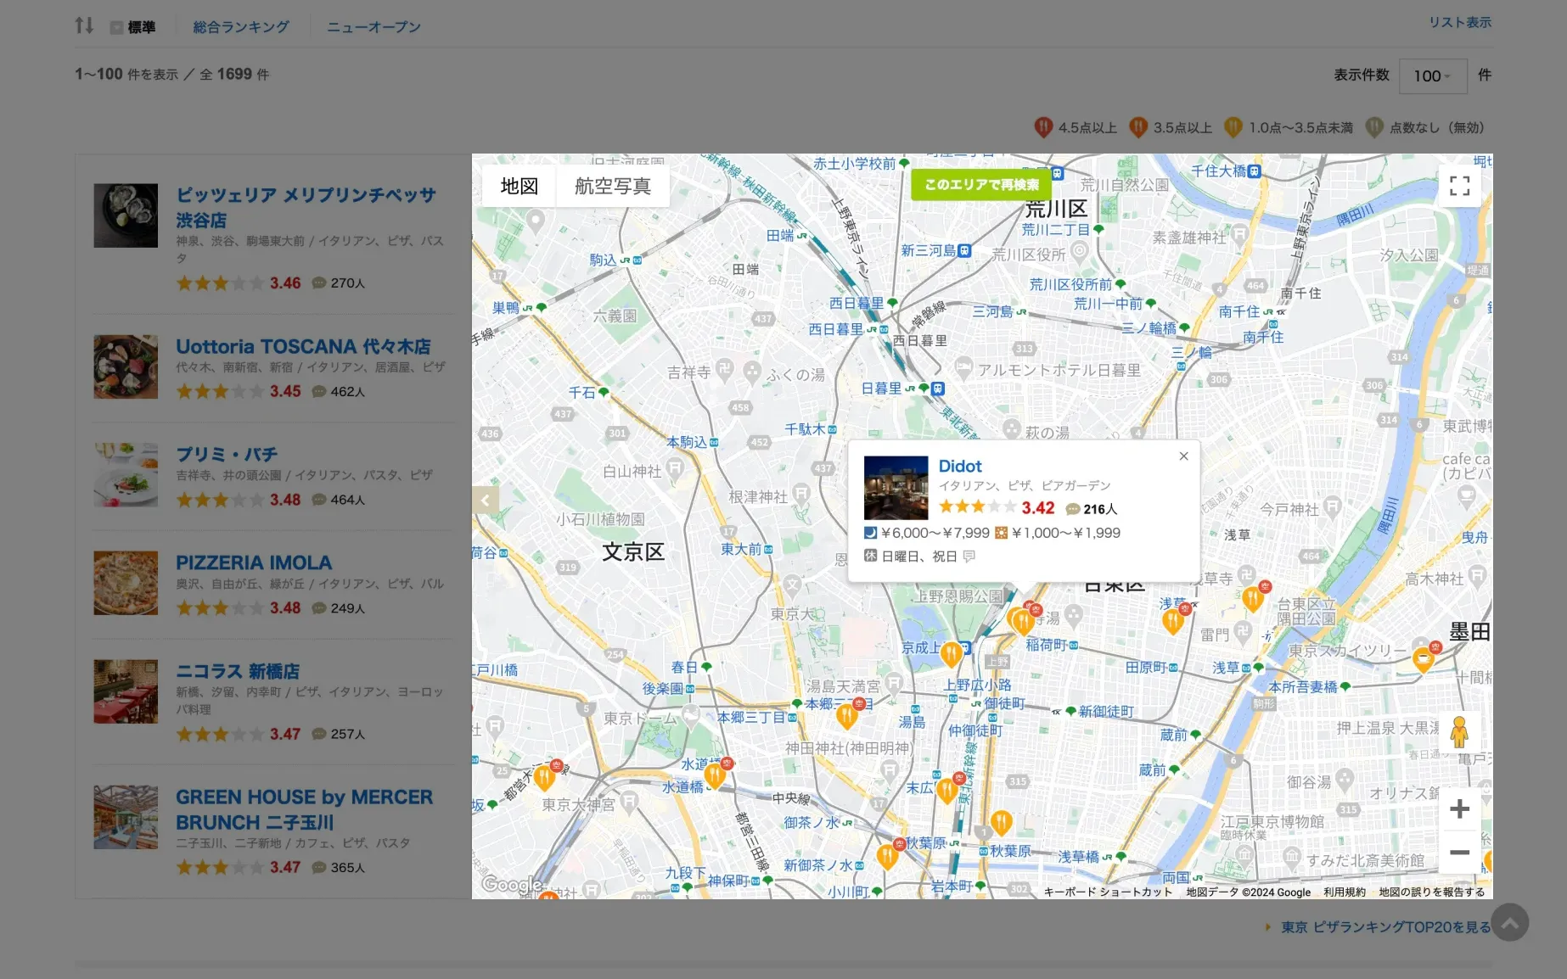Click restaurant pin near 秋葉原 station
This screenshot has height=979, width=1567.
tap(1001, 821)
